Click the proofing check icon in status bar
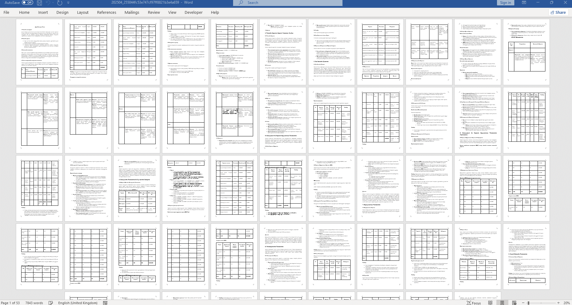Viewport: 572px width, 305px height. coord(51,303)
